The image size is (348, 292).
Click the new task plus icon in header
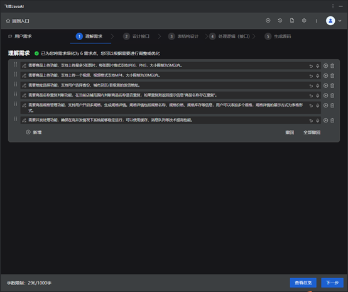pos(268,21)
